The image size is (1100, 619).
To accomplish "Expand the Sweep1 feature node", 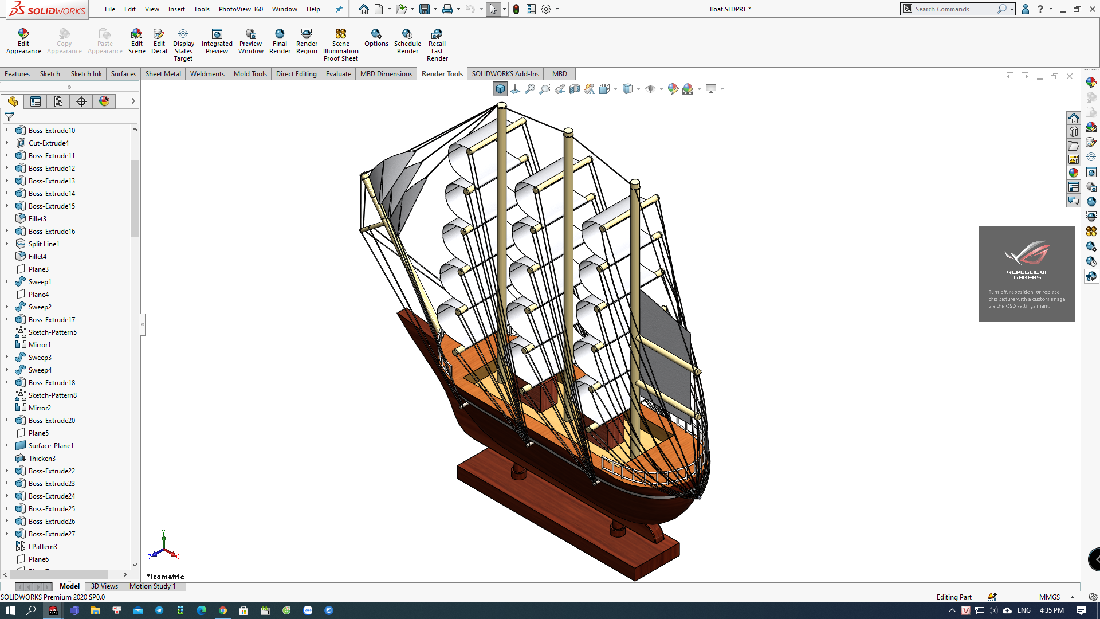I will coord(7,281).
